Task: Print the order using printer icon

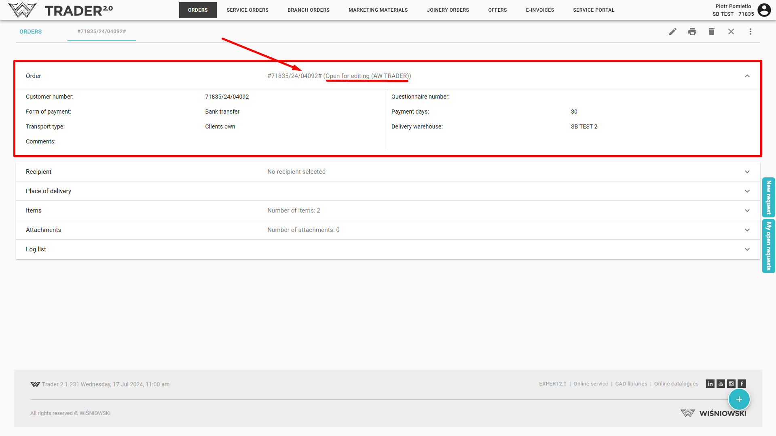Action: tap(692, 32)
